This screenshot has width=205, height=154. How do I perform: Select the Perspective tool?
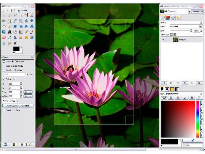(x=32, y=26)
